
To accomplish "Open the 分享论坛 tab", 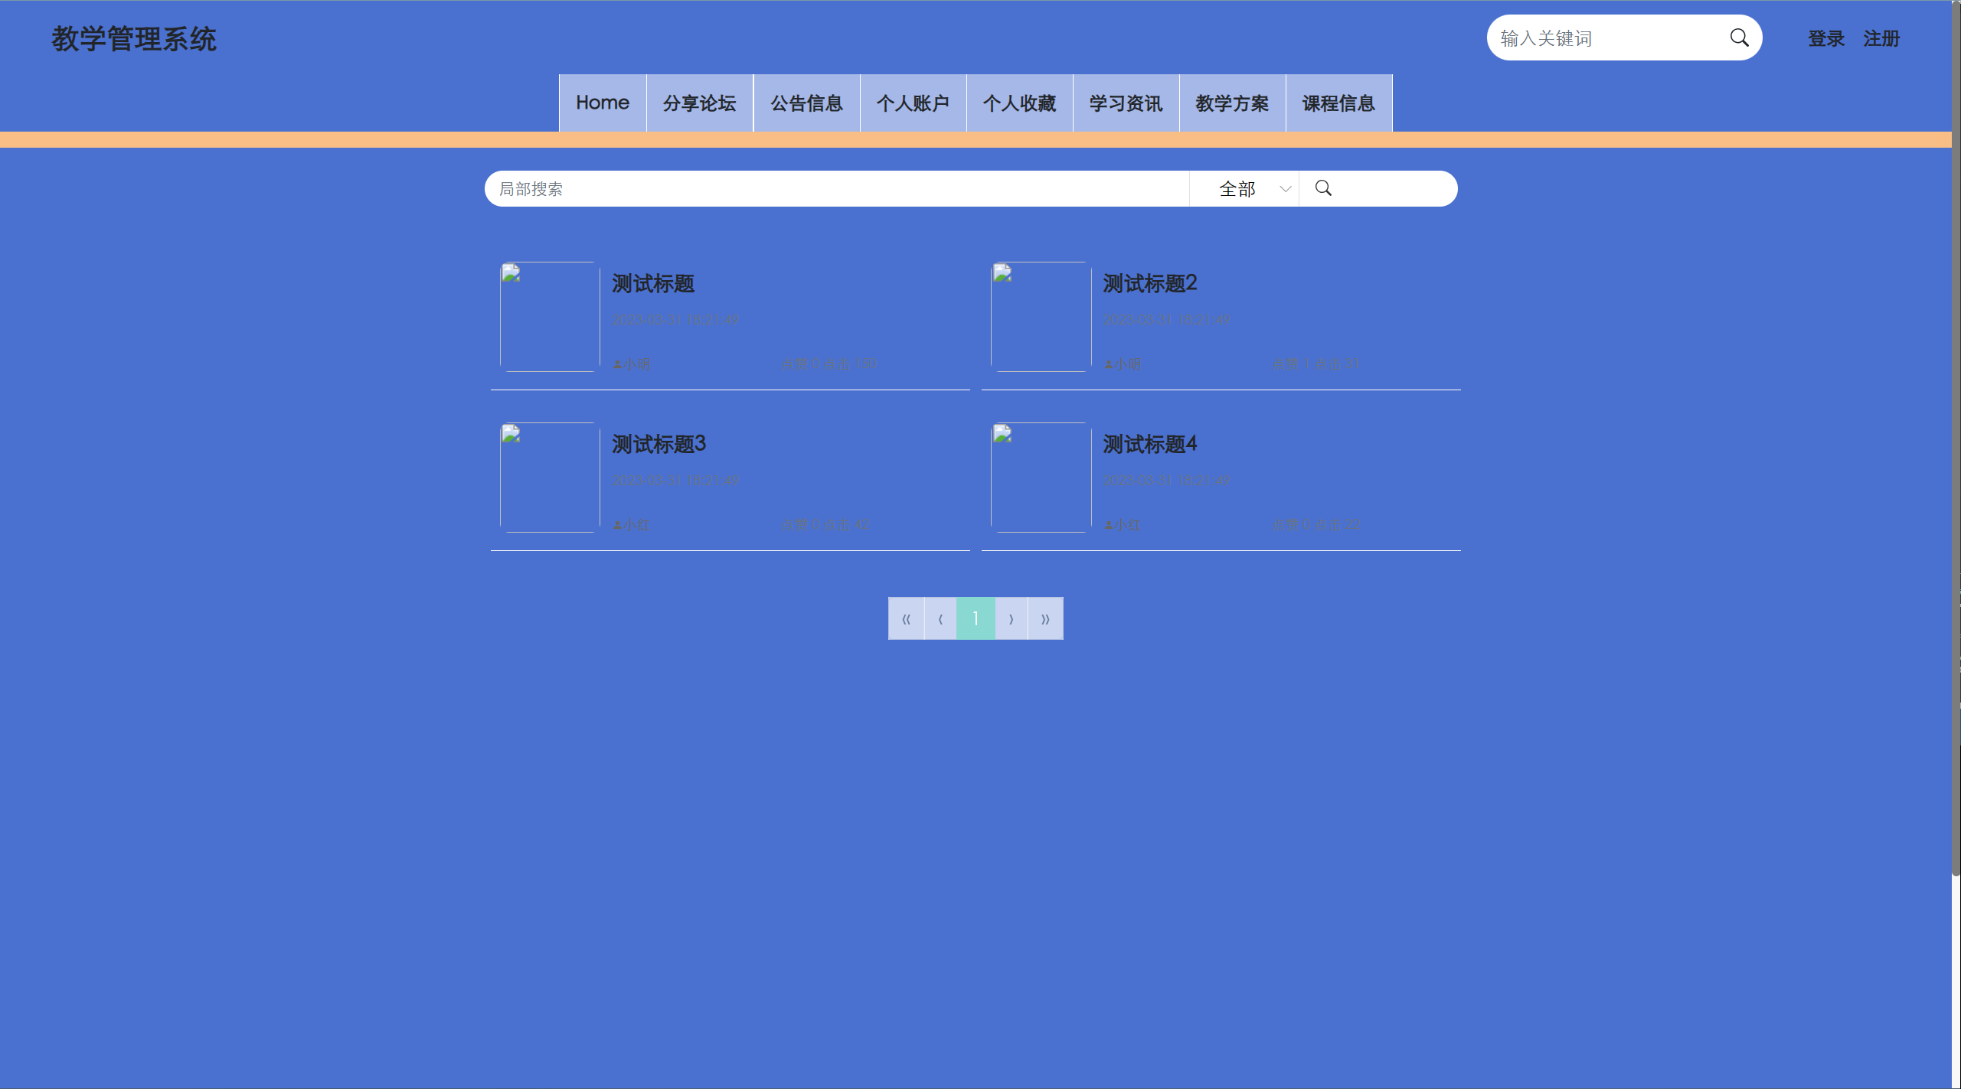I will pyautogui.click(x=699, y=103).
